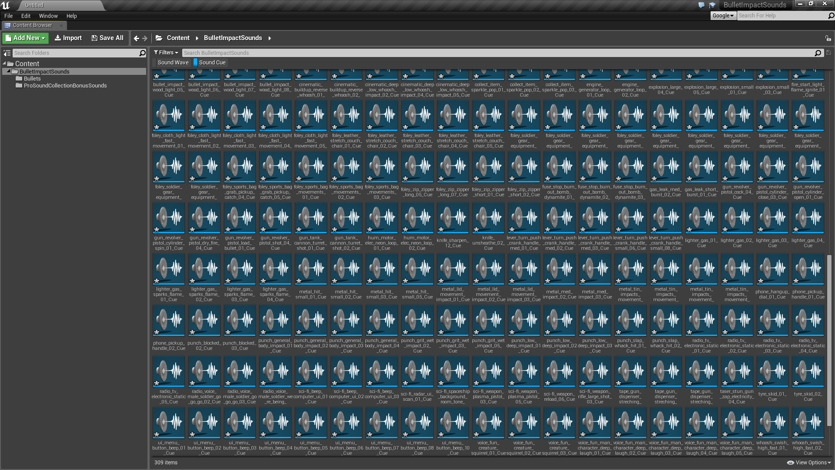Open View Options in the bottom corner
This screenshot has height=470, width=835.
809,463
